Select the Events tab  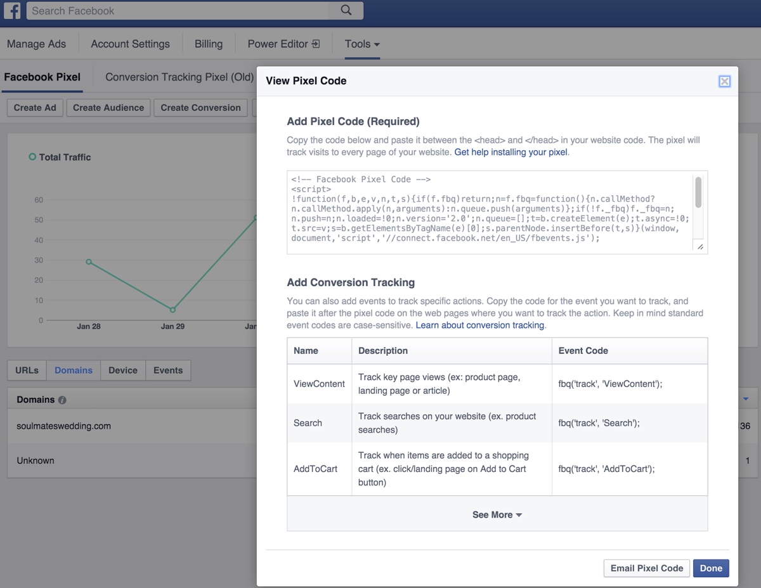[167, 370]
